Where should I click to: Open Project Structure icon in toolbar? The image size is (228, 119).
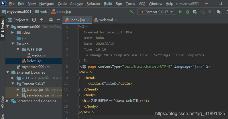219,12
